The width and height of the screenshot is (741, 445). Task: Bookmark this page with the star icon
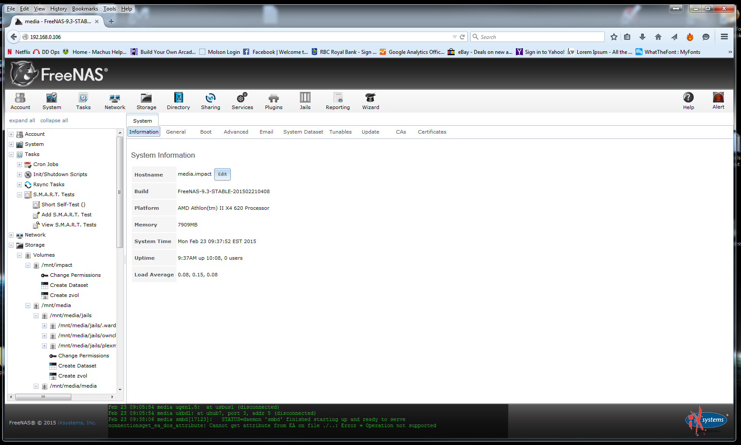coord(614,37)
